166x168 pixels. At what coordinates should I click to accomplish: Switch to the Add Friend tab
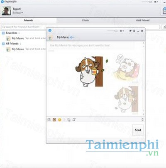click(143, 20)
